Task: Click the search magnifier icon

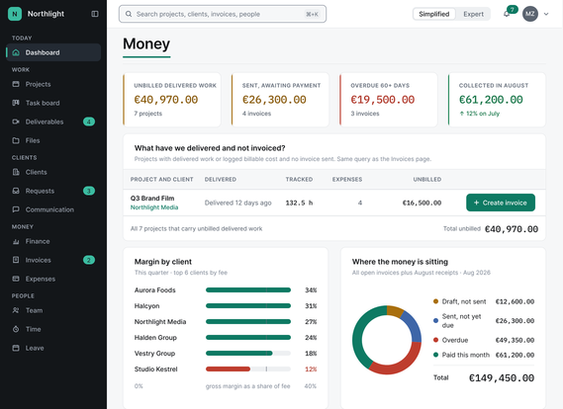Action: [129, 14]
